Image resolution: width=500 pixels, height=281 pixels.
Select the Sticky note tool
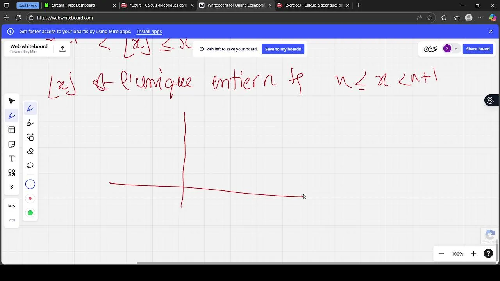click(12, 144)
